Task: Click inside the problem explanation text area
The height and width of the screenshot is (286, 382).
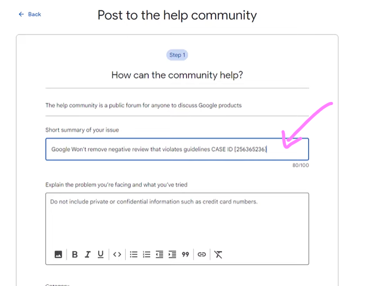Action: (177, 221)
